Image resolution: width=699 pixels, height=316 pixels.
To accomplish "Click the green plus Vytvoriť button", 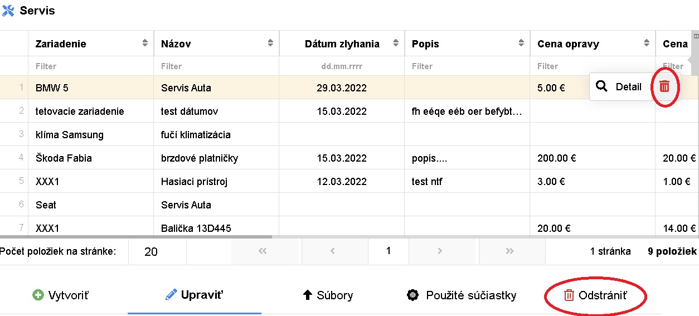I will pyautogui.click(x=61, y=295).
